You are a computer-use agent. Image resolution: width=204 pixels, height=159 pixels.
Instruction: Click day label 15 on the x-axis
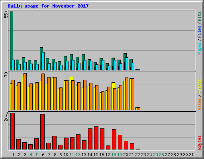96,155
